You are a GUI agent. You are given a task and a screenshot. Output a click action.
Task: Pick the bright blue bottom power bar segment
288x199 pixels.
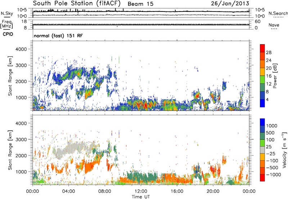coord(262,103)
